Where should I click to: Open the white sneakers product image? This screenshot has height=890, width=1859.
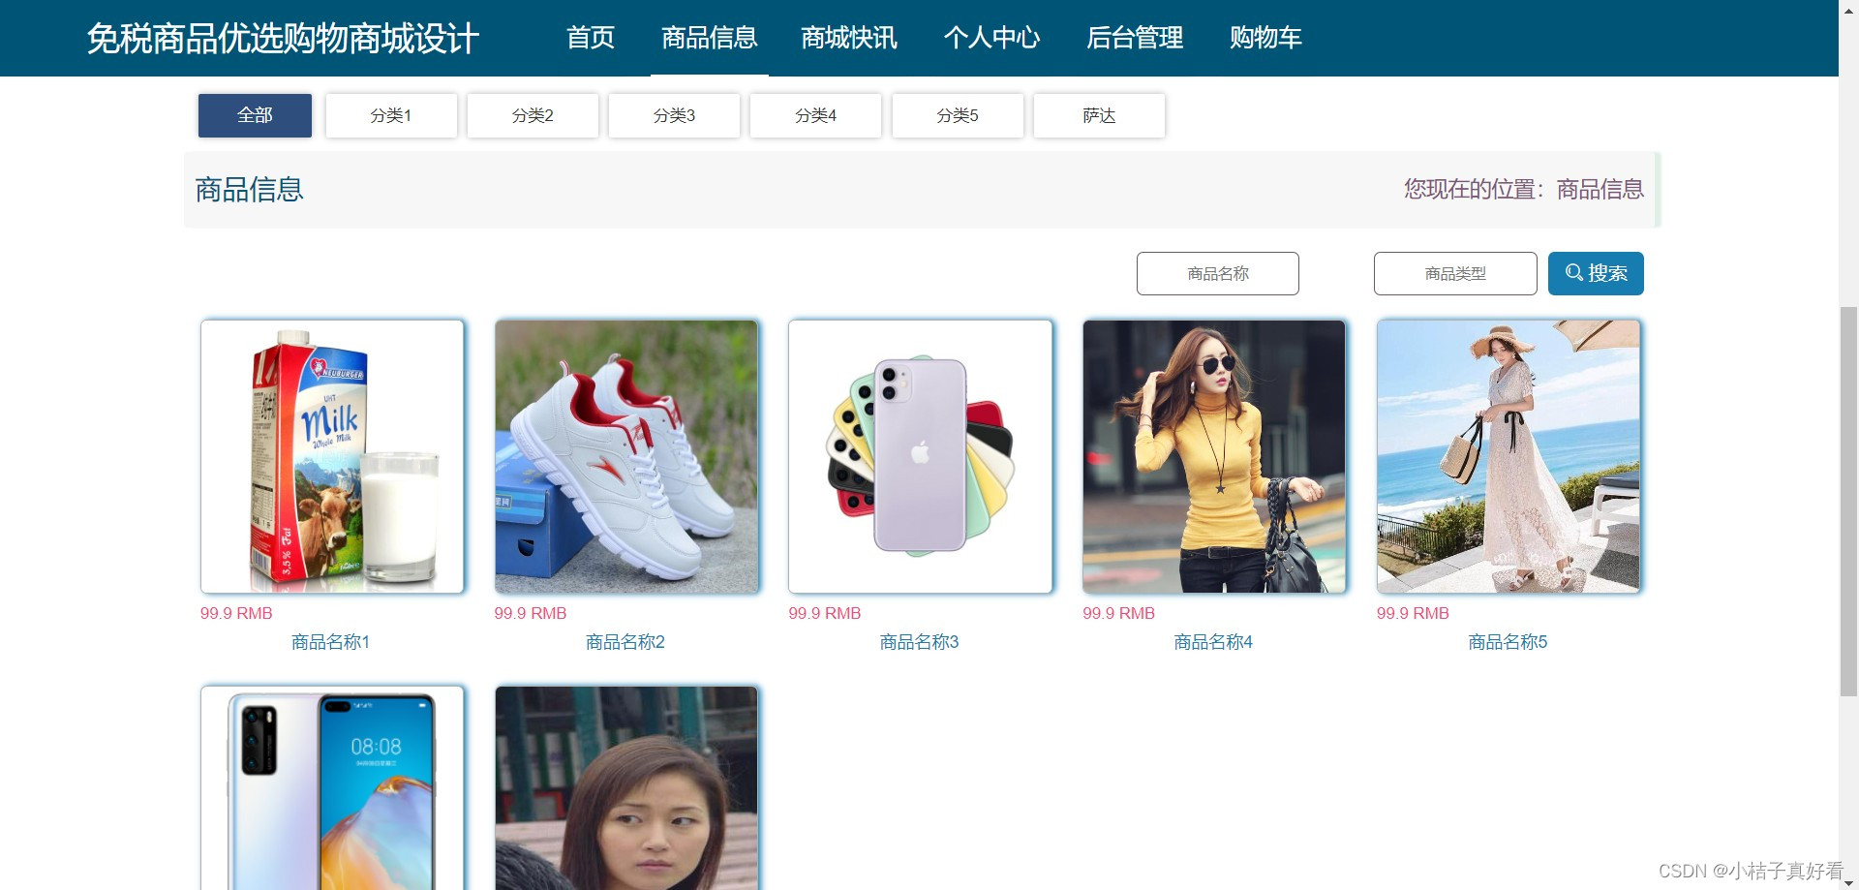[x=626, y=456]
